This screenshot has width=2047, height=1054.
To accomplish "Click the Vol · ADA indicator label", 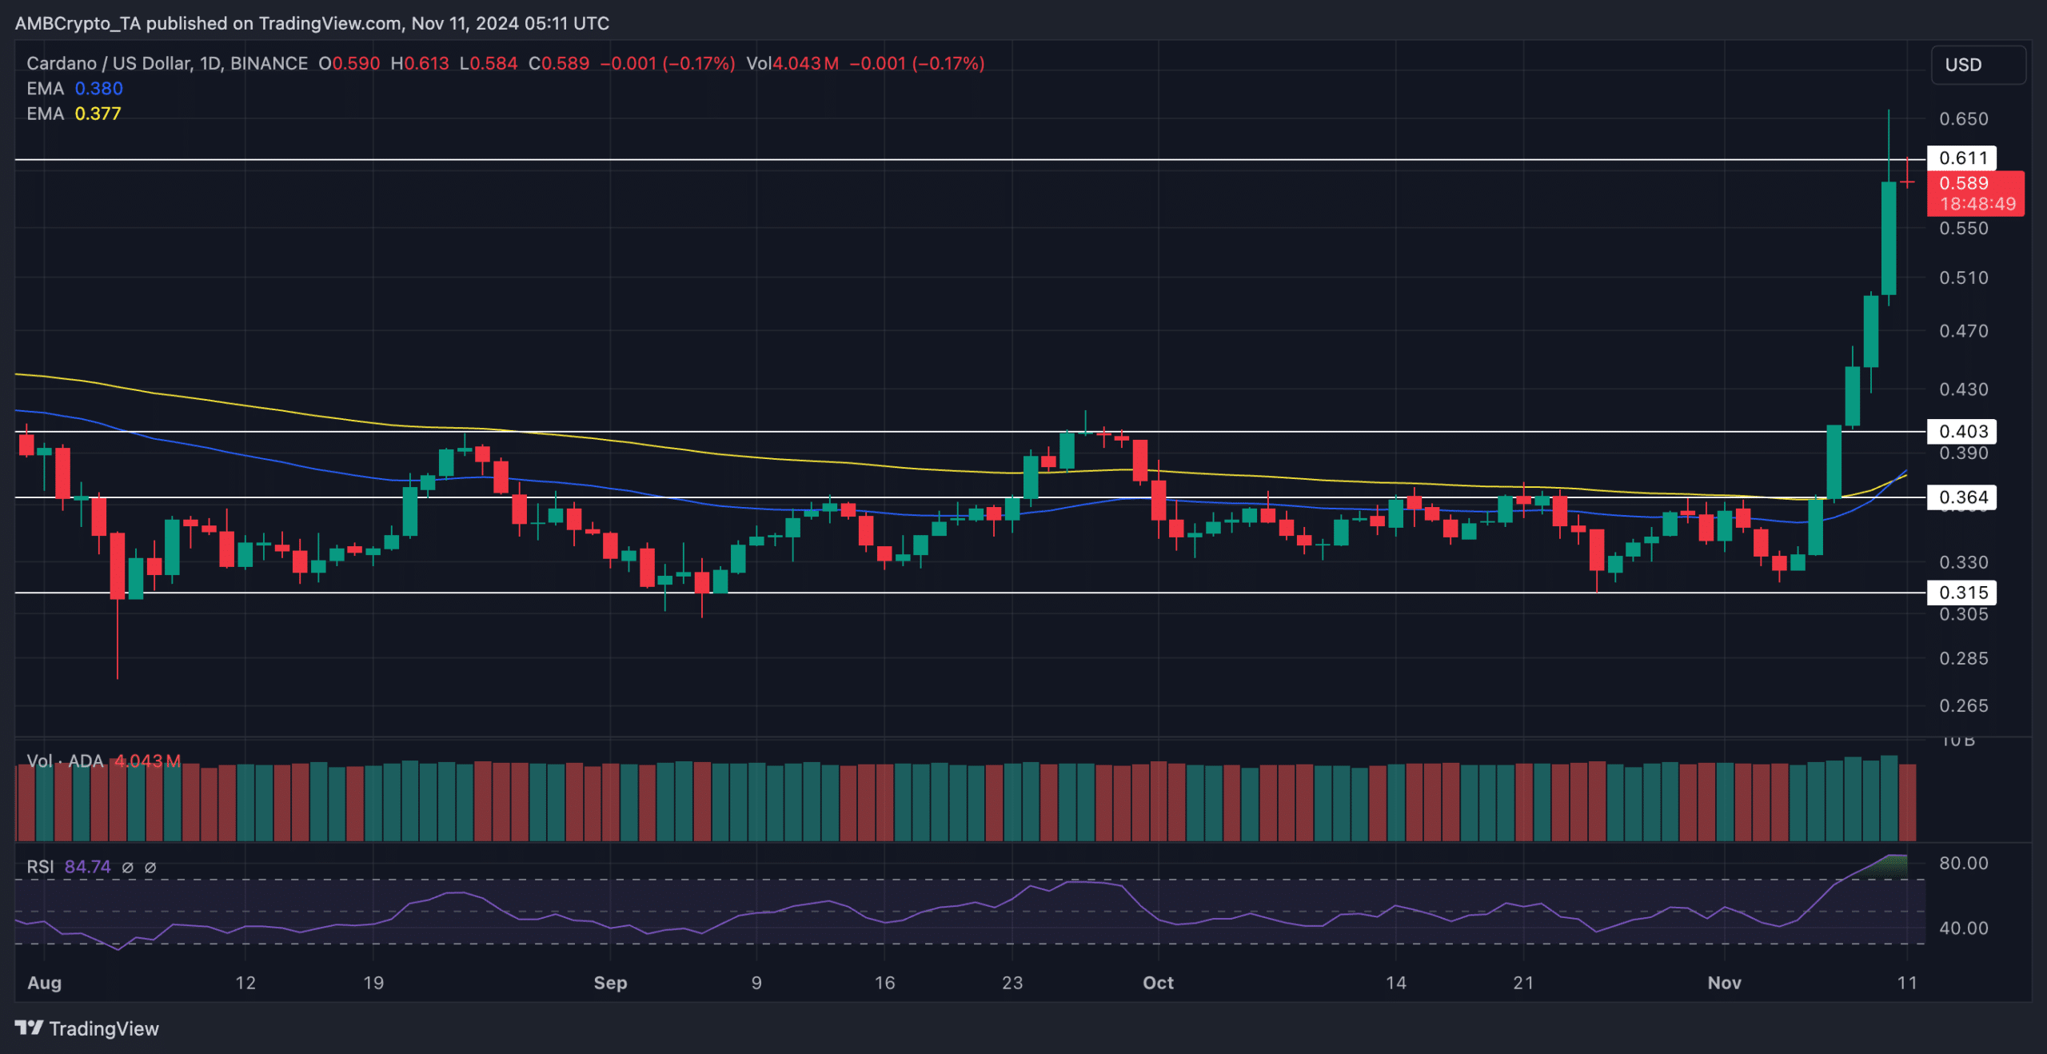I will coord(65,761).
